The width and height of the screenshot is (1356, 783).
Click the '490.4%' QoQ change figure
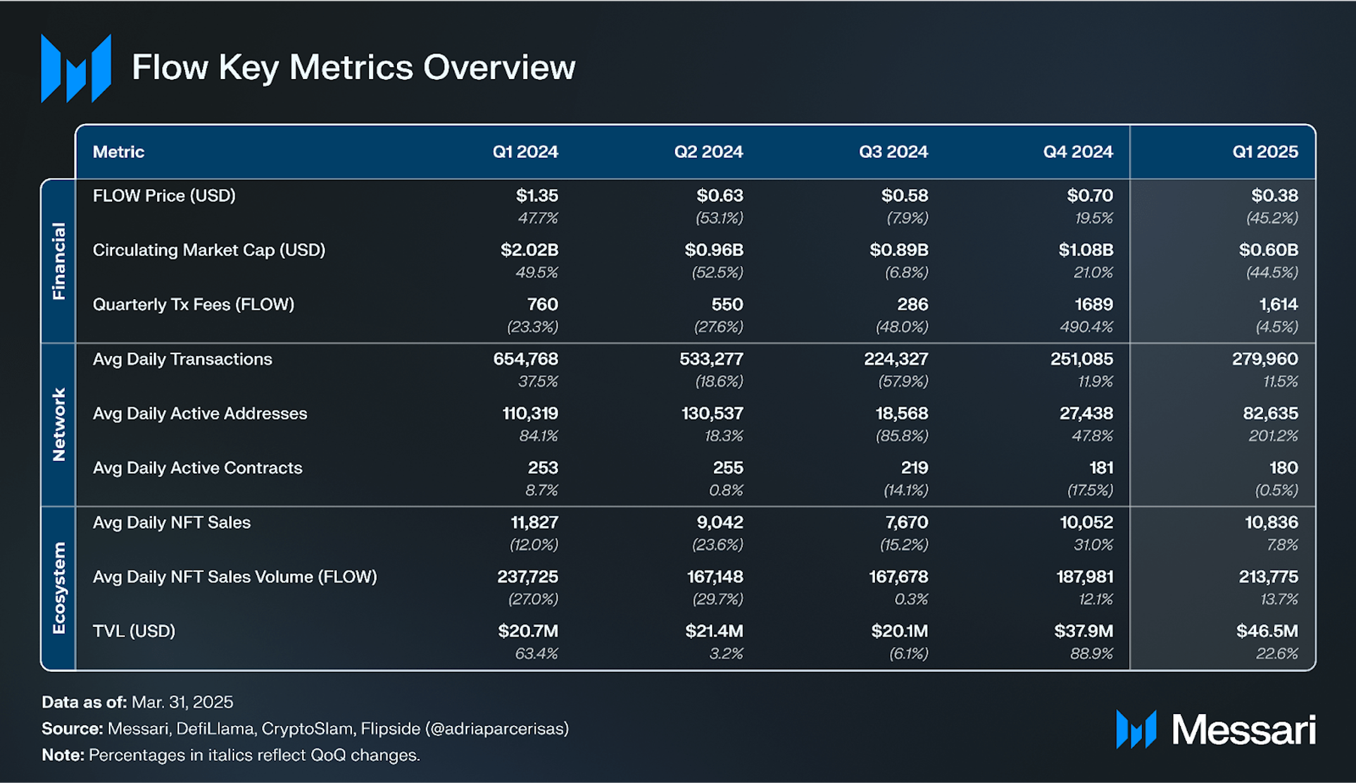pyautogui.click(x=1086, y=327)
